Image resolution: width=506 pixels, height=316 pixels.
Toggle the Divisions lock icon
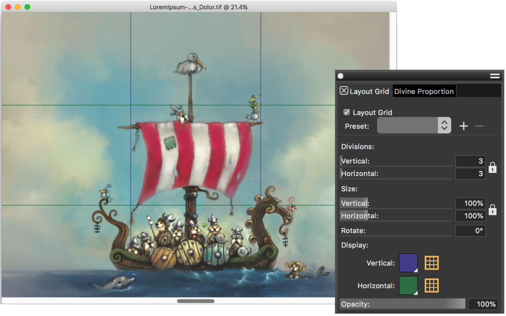[x=492, y=167]
